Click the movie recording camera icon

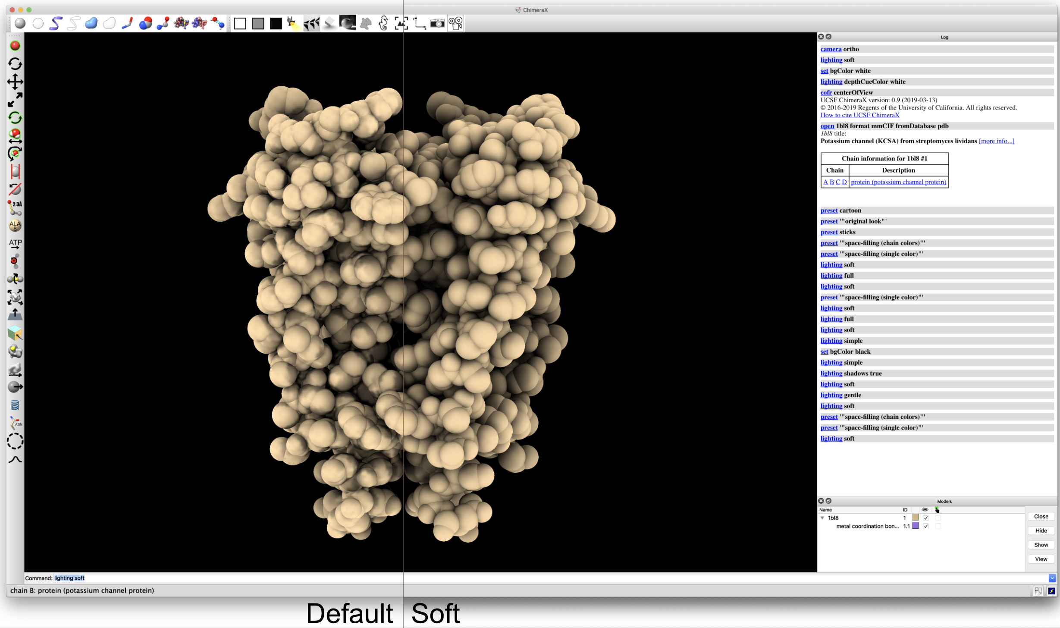[455, 23]
